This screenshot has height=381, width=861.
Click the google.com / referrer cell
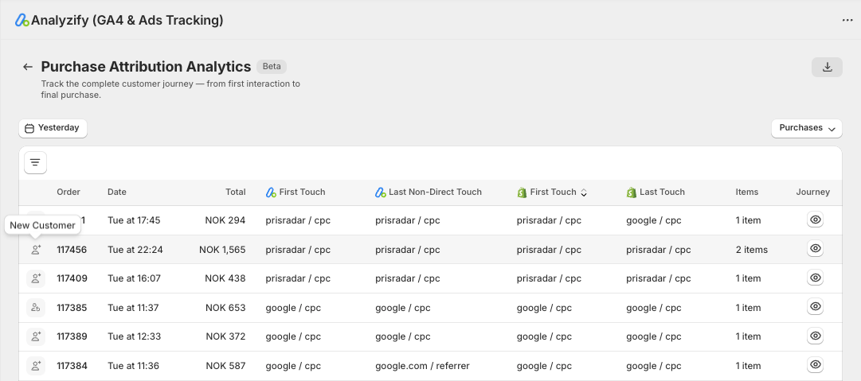point(422,366)
